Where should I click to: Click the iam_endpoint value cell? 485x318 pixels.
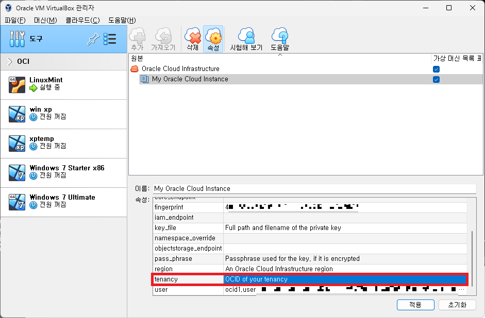point(345,218)
